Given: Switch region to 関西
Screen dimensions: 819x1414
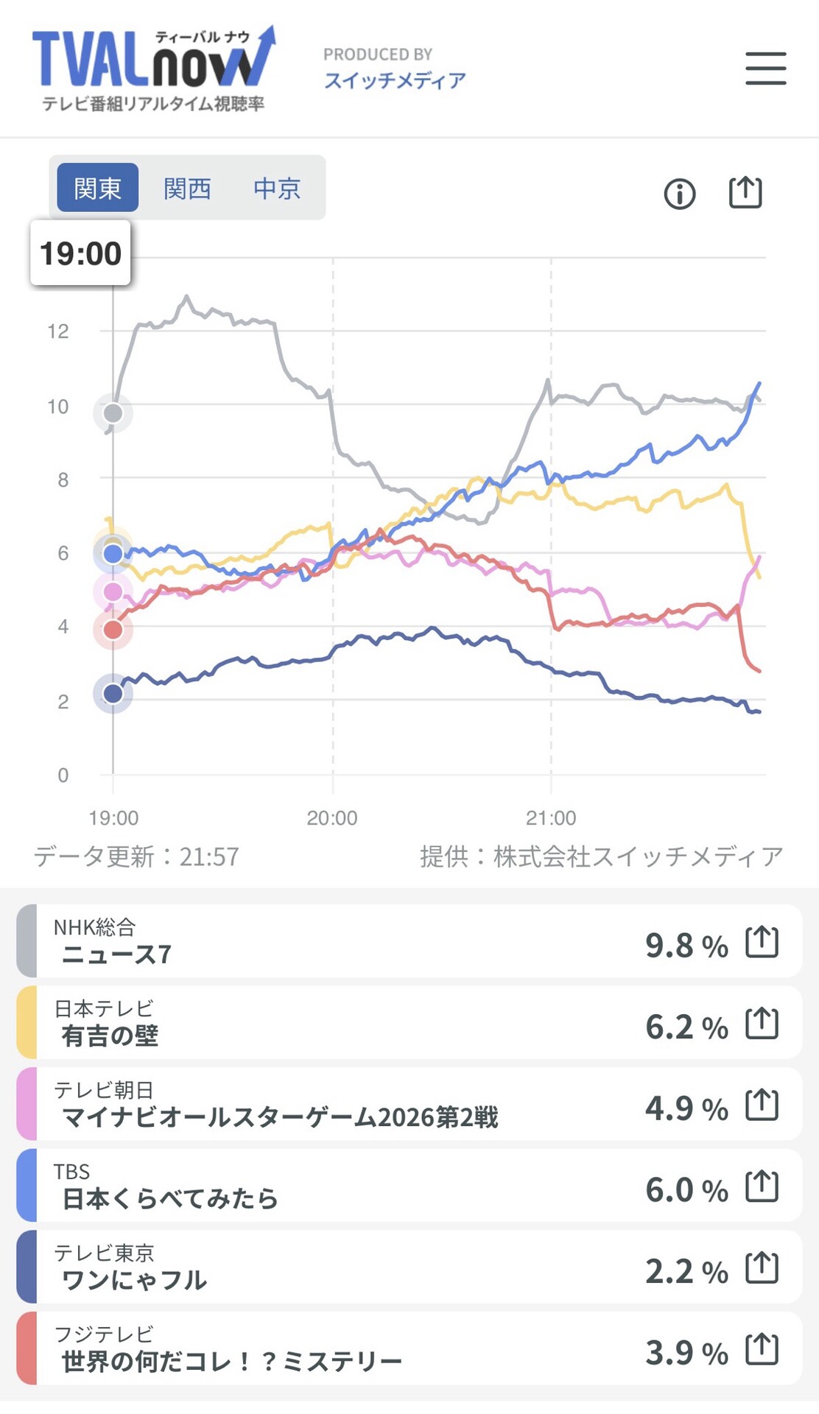Looking at the screenshot, I should [187, 188].
